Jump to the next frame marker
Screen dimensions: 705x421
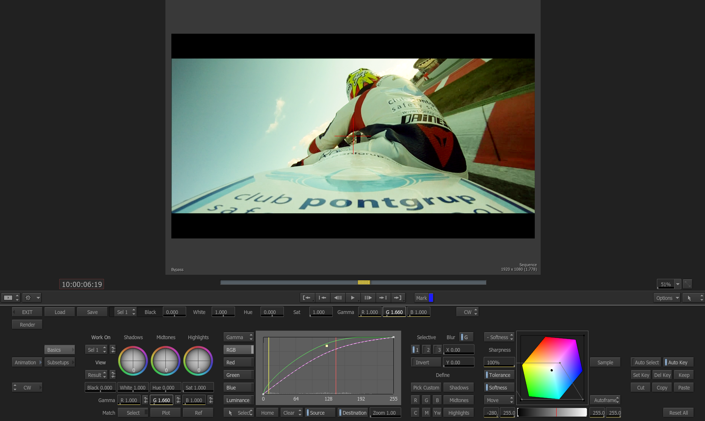(x=383, y=298)
